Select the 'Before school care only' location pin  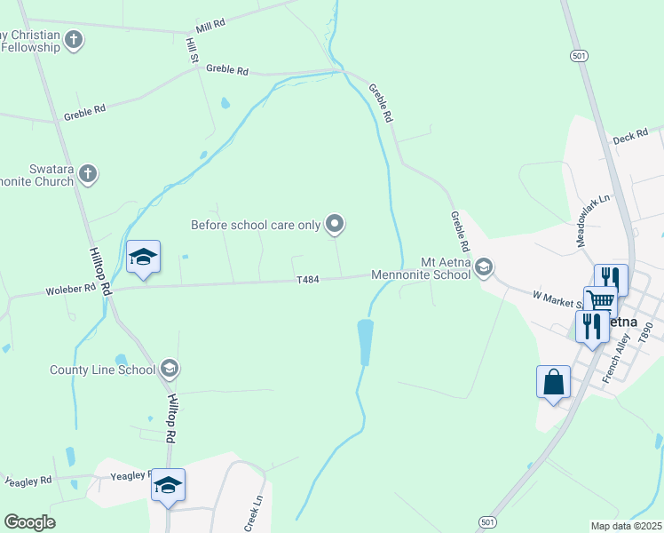[x=335, y=223]
